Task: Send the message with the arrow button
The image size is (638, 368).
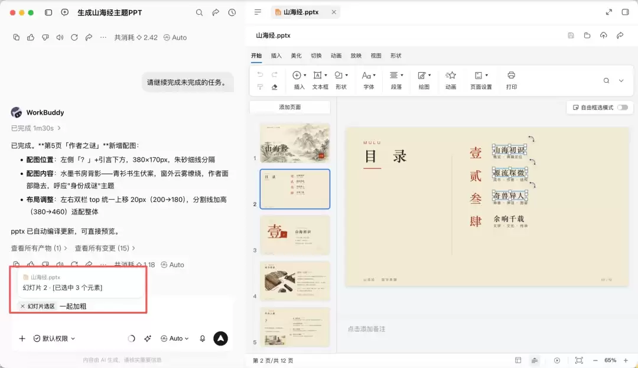Action: pos(220,338)
